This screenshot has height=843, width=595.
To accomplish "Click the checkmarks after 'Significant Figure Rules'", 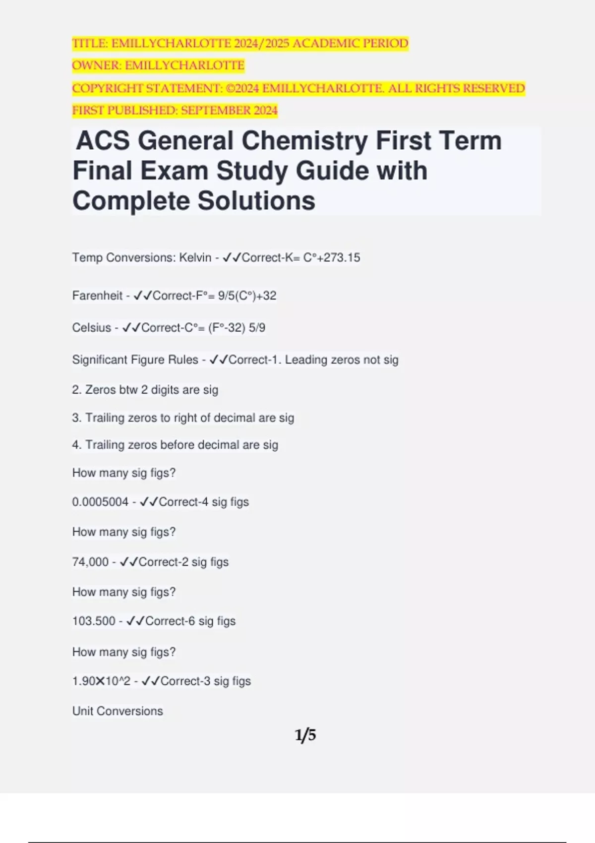I will pyautogui.click(x=219, y=360).
